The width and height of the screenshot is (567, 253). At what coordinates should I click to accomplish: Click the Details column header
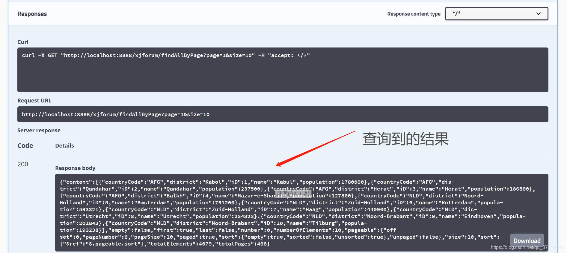point(64,146)
